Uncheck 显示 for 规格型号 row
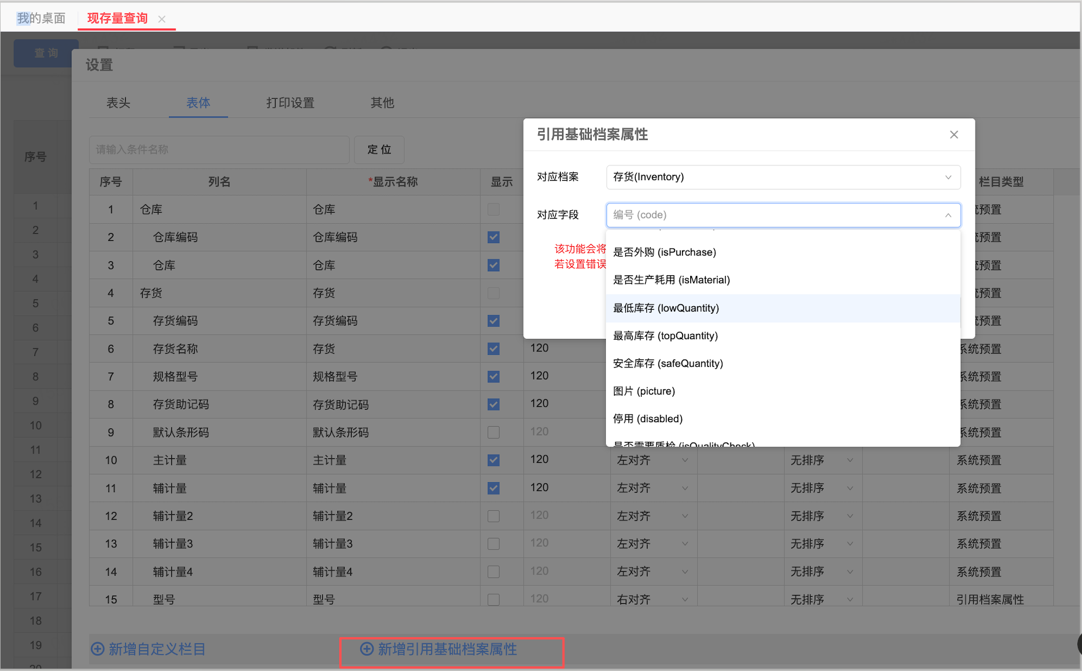The height and width of the screenshot is (671, 1082). 494,376
